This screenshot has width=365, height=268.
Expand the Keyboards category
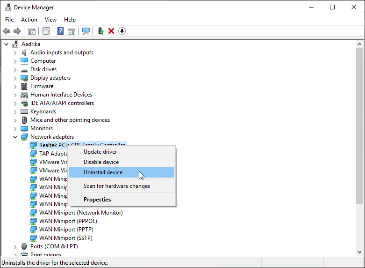coord(15,112)
